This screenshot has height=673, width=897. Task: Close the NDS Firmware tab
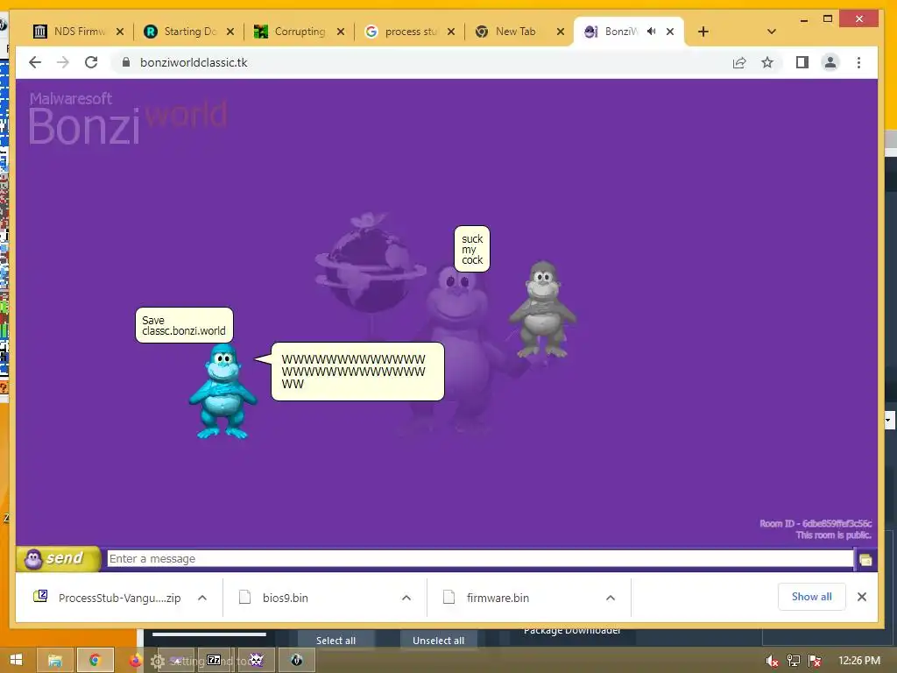point(119,32)
